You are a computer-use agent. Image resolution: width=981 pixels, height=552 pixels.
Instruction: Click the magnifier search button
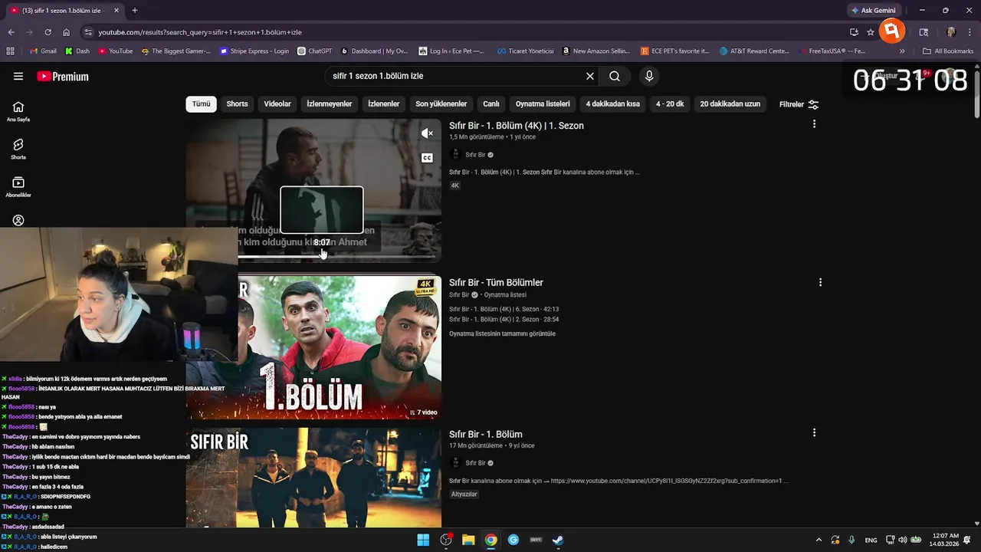point(615,76)
